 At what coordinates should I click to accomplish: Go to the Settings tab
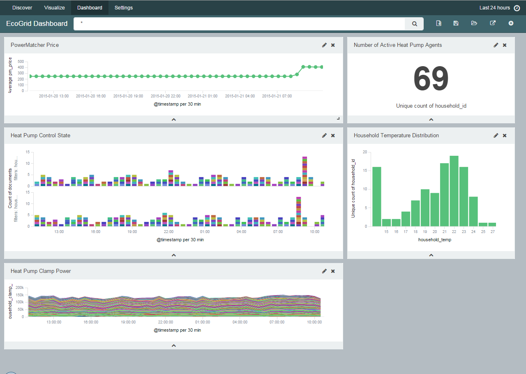pos(123,8)
